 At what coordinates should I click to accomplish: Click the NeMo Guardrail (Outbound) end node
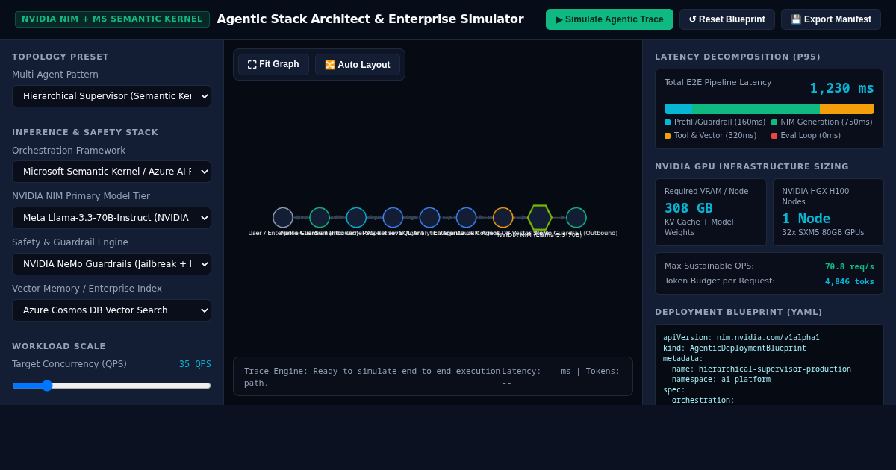click(x=576, y=218)
